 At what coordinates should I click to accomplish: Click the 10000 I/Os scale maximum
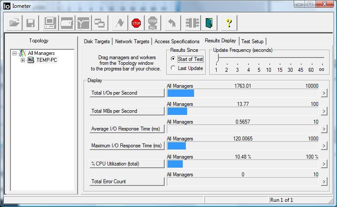[x=312, y=86]
